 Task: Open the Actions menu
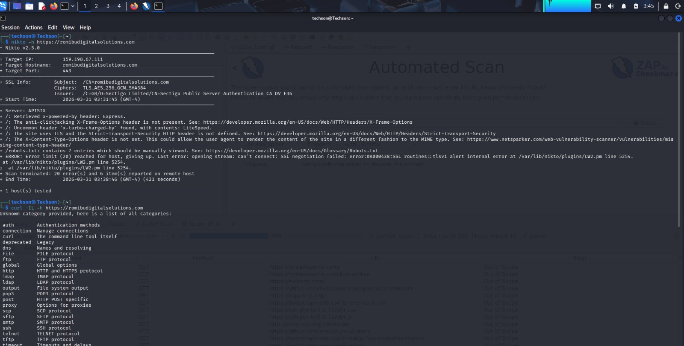coord(33,27)
